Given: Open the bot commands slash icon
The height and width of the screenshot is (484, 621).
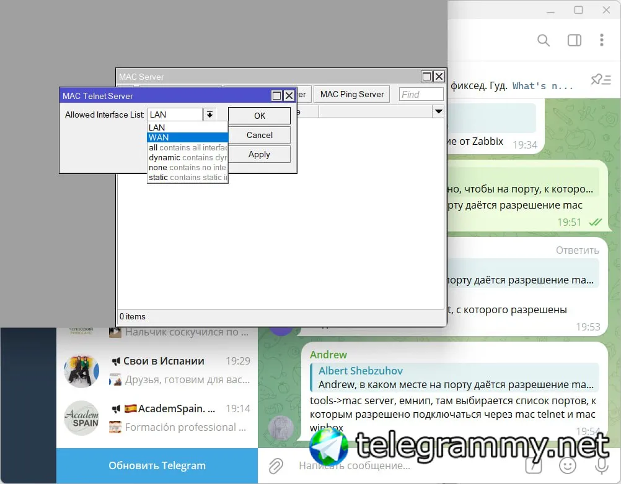Looking at the screenshot, I should tap(534, 465).
